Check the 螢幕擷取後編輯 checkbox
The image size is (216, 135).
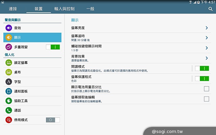click(x=207, y=99)
